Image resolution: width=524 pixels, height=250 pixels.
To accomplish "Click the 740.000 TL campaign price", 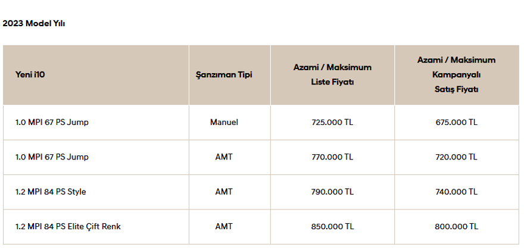I will point(456,192).
